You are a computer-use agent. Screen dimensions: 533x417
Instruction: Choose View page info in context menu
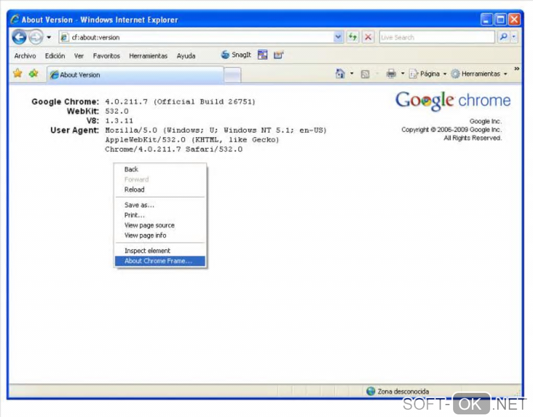160,235
